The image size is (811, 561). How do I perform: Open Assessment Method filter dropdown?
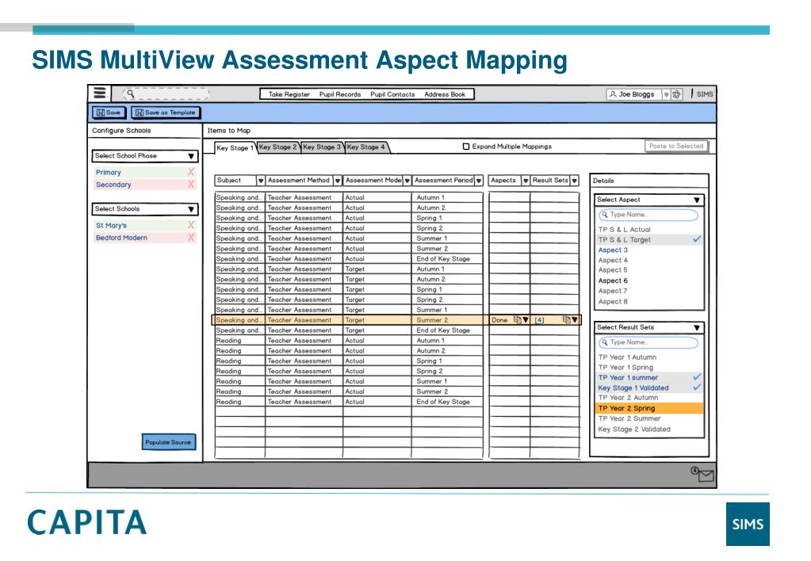(x=337, y=181)
